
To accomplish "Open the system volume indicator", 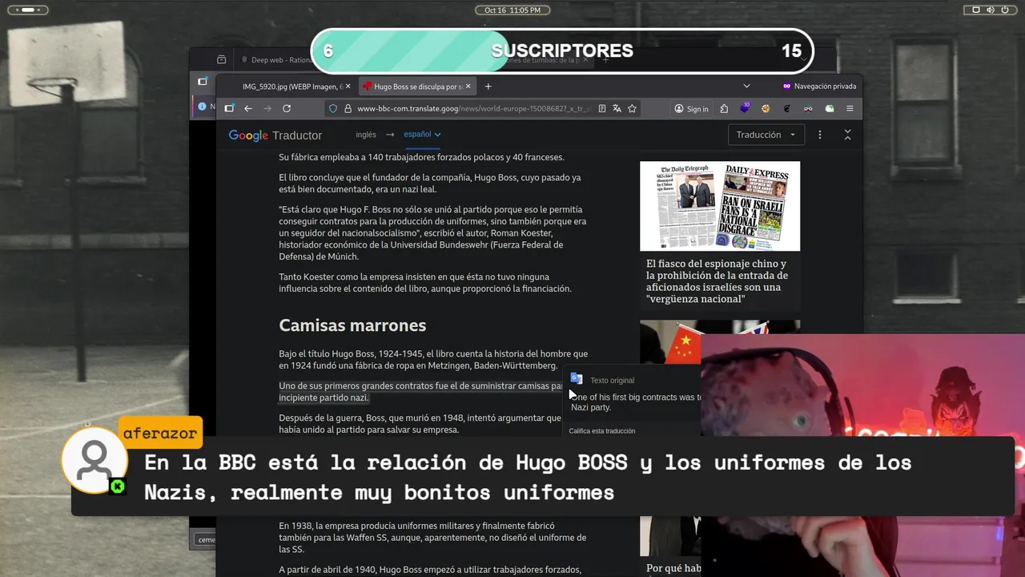I will coord(991,10).
